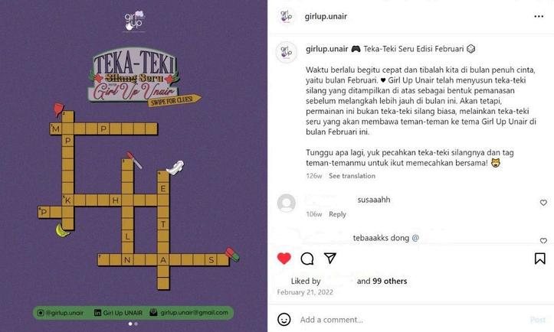Image resolution: width=554 pixels, height=332 pixels.
Task: Click the crossword puzzle image
Action: coord(133,166)
